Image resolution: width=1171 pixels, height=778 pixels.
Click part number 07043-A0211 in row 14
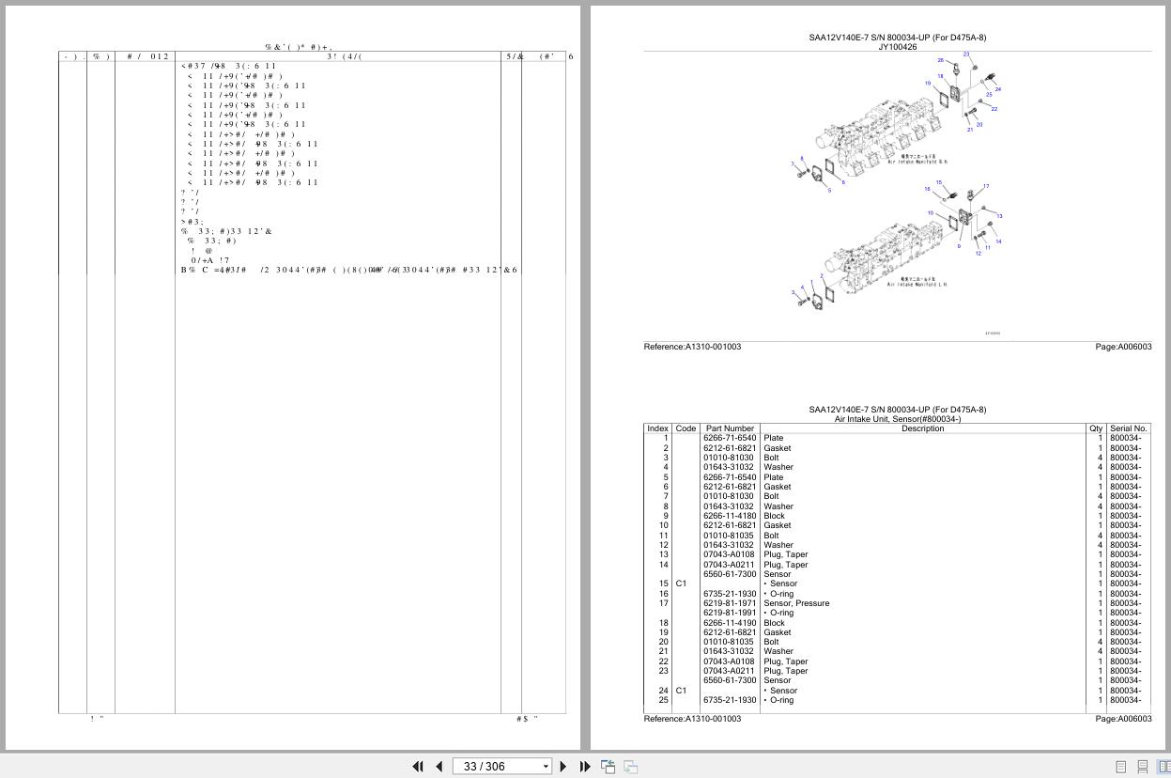coord(730,565)
